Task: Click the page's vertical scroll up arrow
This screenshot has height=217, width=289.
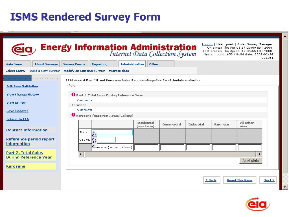Action: pos(285,36)
